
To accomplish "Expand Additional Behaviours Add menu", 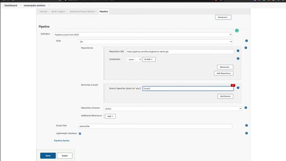I will tap(110, 116).
